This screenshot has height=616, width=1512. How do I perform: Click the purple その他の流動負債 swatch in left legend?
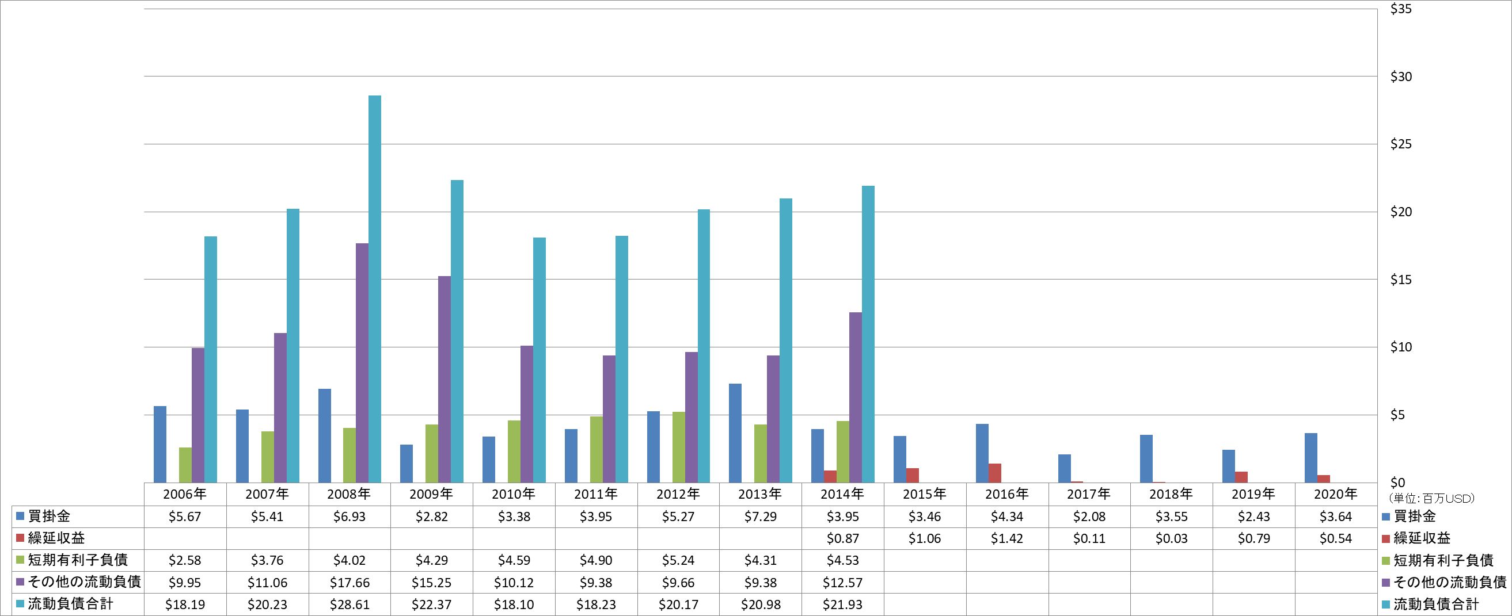pyautogui.click(x=20, y=582)
